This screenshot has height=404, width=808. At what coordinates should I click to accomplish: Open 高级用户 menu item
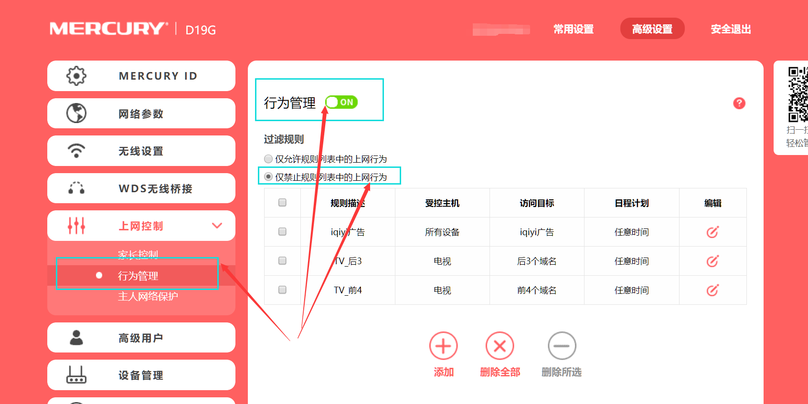tap(141, 338)
